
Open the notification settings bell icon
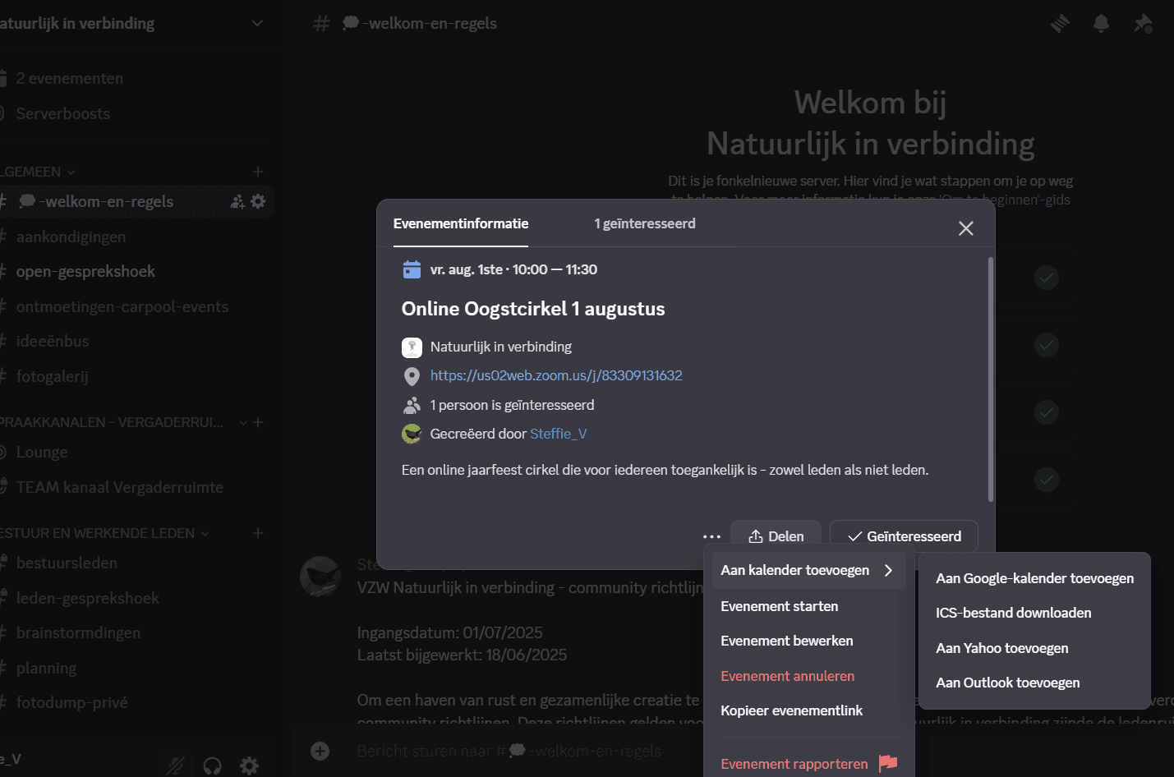[1101, 23]
